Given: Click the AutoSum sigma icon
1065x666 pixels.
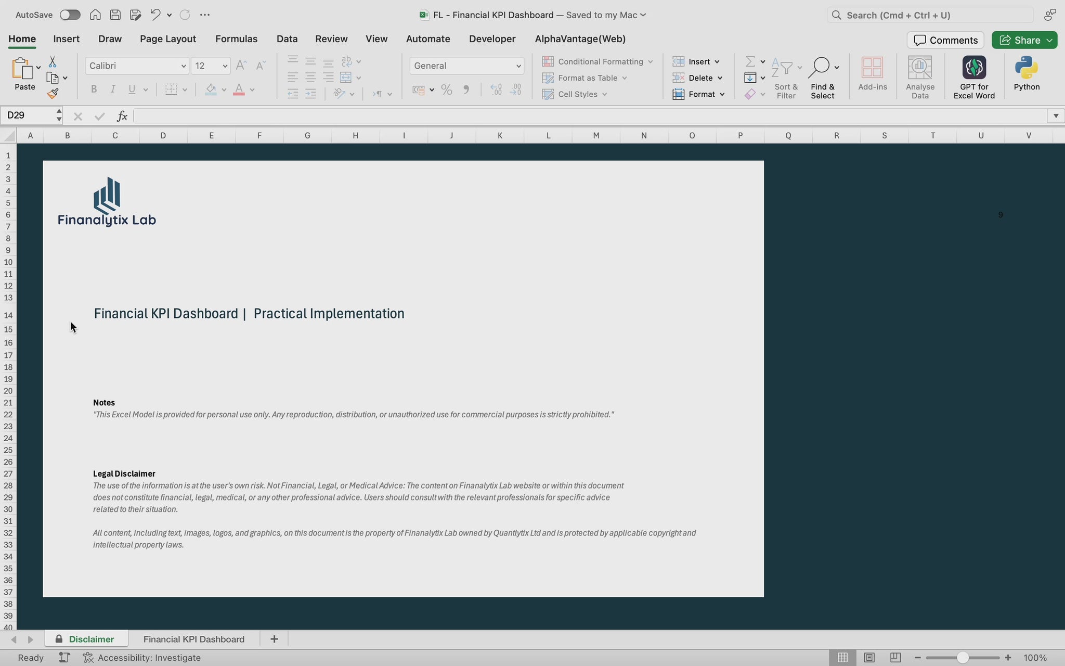Looking at the screenshot, I should pos(750,61).
